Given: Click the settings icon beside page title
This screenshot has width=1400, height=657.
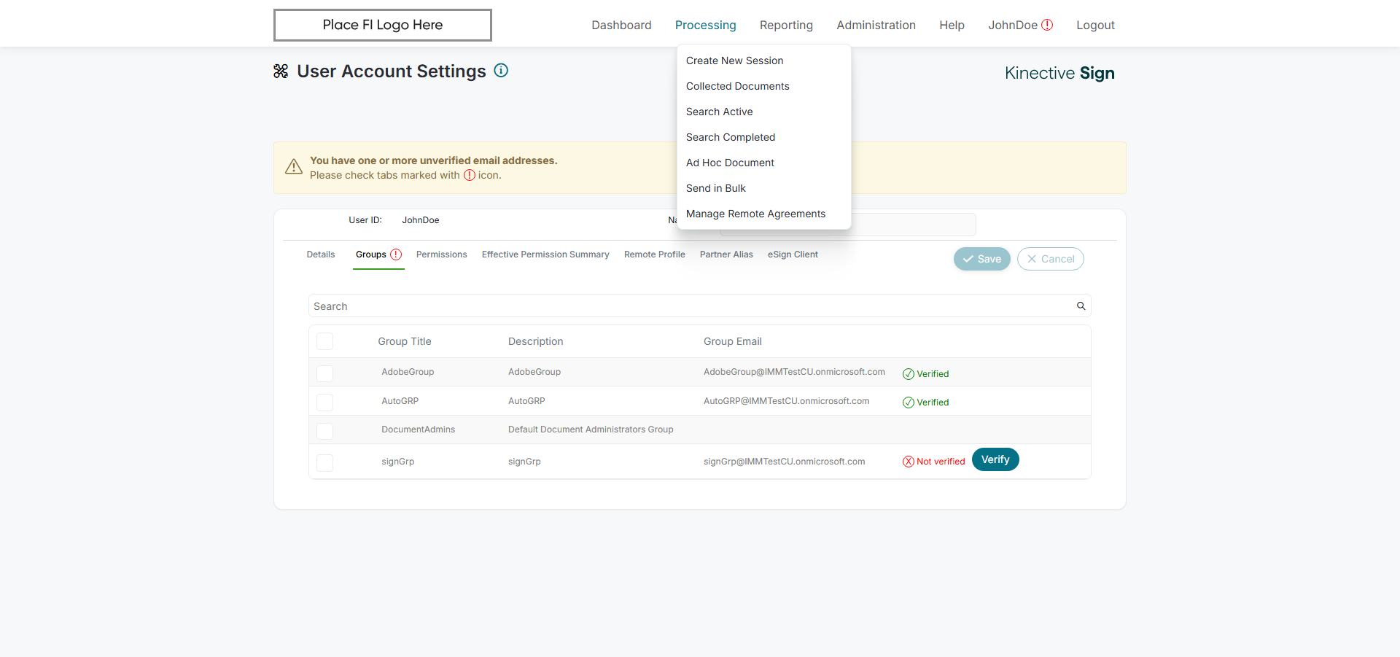Looking at the screenshot, I should click(281, 71).
